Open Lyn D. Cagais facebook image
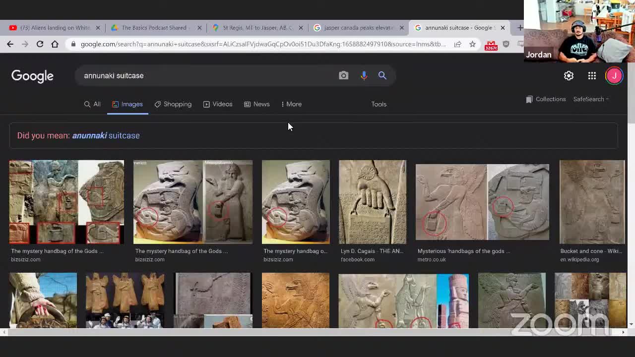 point(373,202)
